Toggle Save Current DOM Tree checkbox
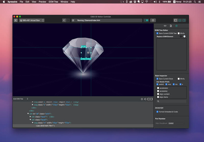The image size is (204, 142). click(x=157, y=33)
